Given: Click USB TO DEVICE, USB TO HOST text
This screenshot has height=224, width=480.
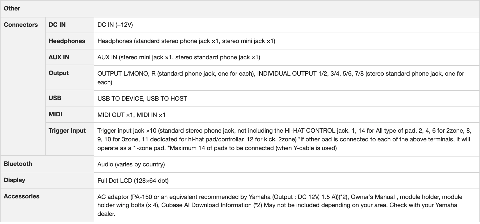Looking at the screenshot, I should click(x=142, y=99).
